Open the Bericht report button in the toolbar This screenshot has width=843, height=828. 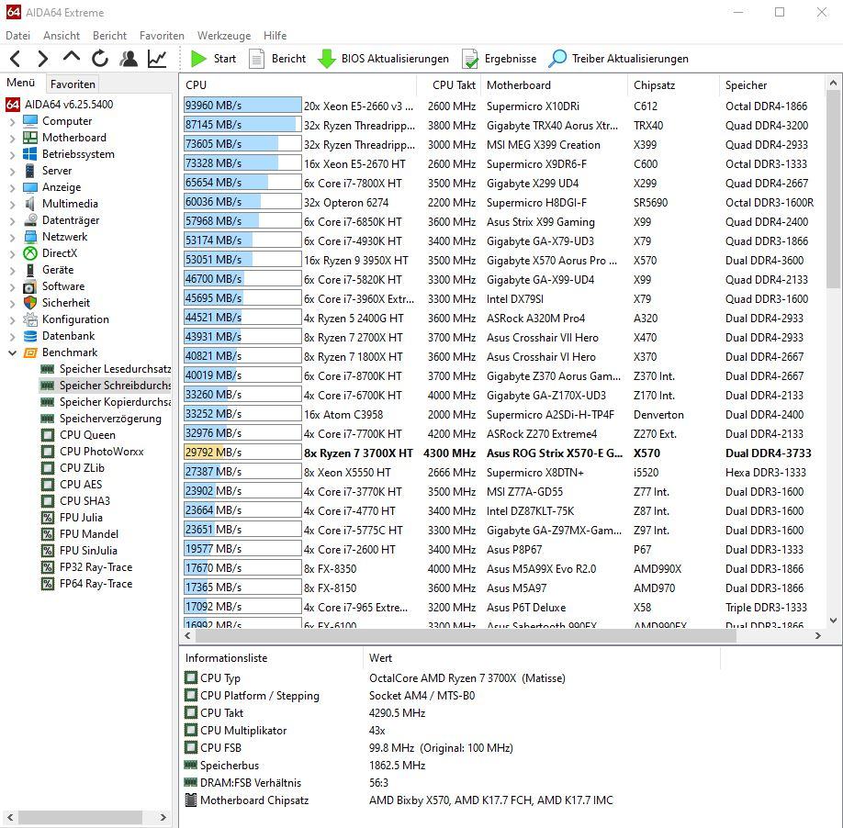coord(277,59)
